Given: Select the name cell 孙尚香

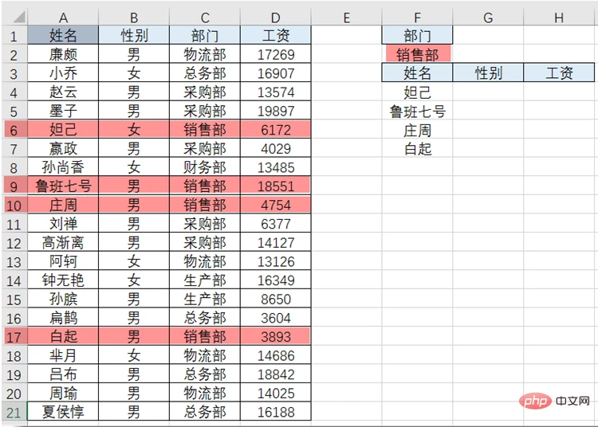Looking at the screenshot, I should click(x=63, y=167).
